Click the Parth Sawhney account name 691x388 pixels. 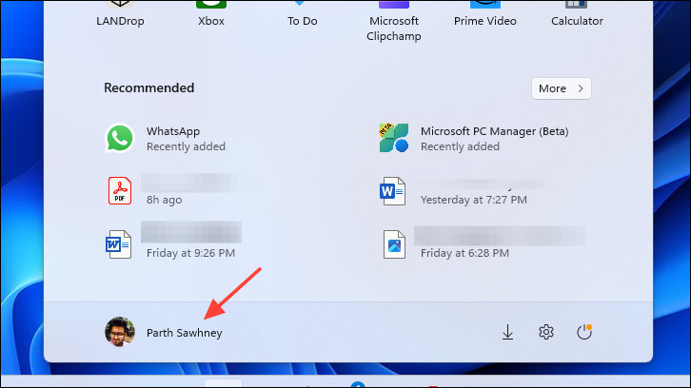point(185,333)
